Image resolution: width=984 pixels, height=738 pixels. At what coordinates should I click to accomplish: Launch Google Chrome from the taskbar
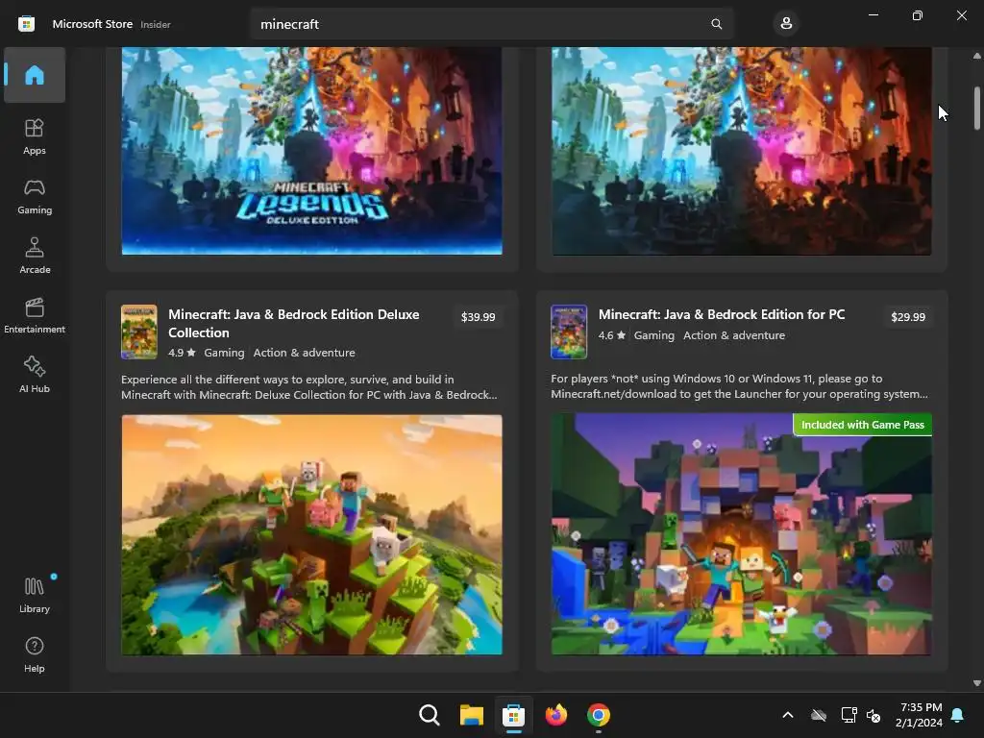[x=598, y=715]
